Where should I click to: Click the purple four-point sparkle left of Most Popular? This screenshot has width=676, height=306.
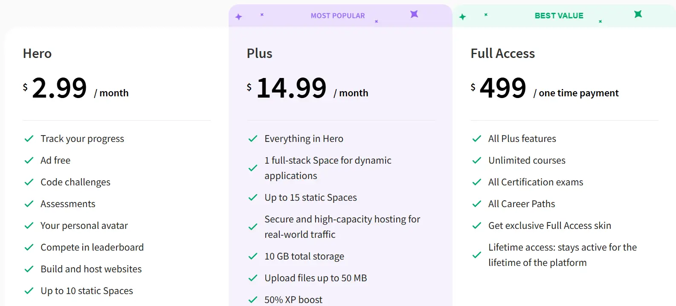point(239,17)
